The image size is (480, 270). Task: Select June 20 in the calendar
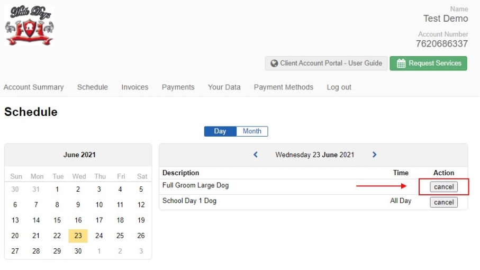[15, 236]
